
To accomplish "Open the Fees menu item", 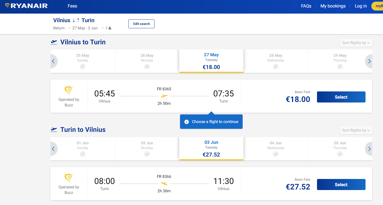I will pos(72,6).
